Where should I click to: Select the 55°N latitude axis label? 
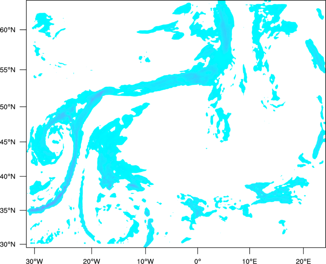8,70
